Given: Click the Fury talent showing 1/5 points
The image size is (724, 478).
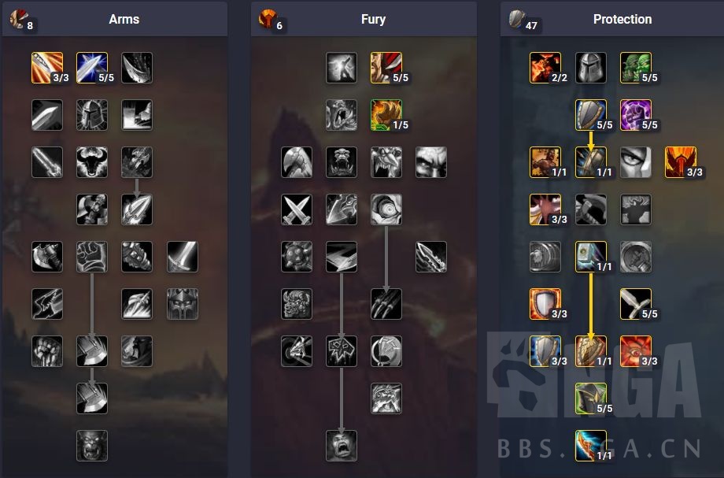Looking at the screenshot, I should (386, 115).
